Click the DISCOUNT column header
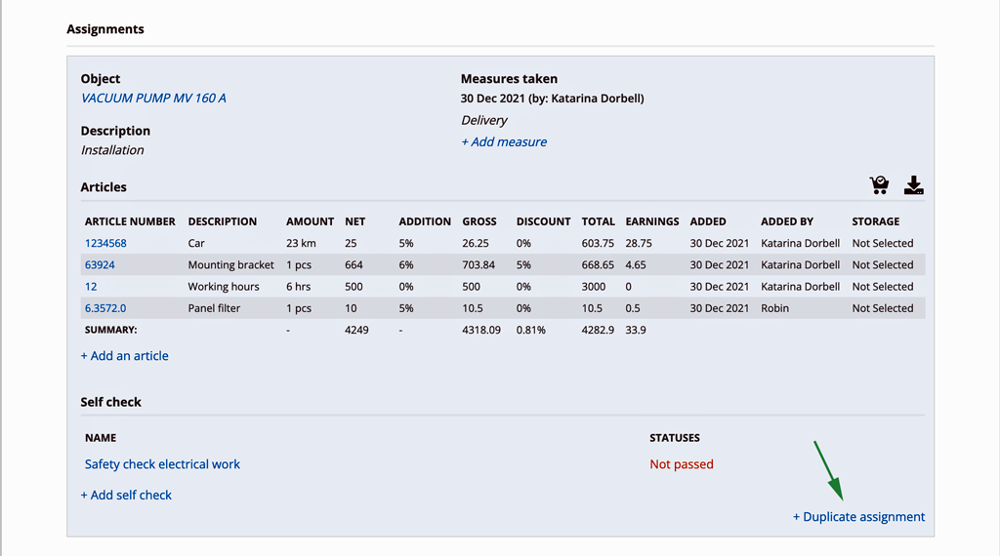 click(543, 221)
